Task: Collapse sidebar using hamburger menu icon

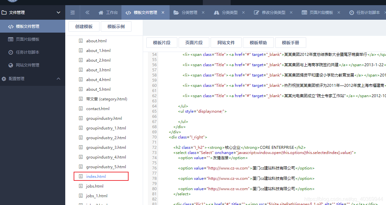Action: coord(72,13)
